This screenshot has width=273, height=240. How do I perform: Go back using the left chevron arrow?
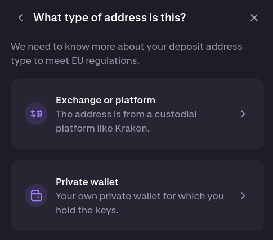[21, 18]
